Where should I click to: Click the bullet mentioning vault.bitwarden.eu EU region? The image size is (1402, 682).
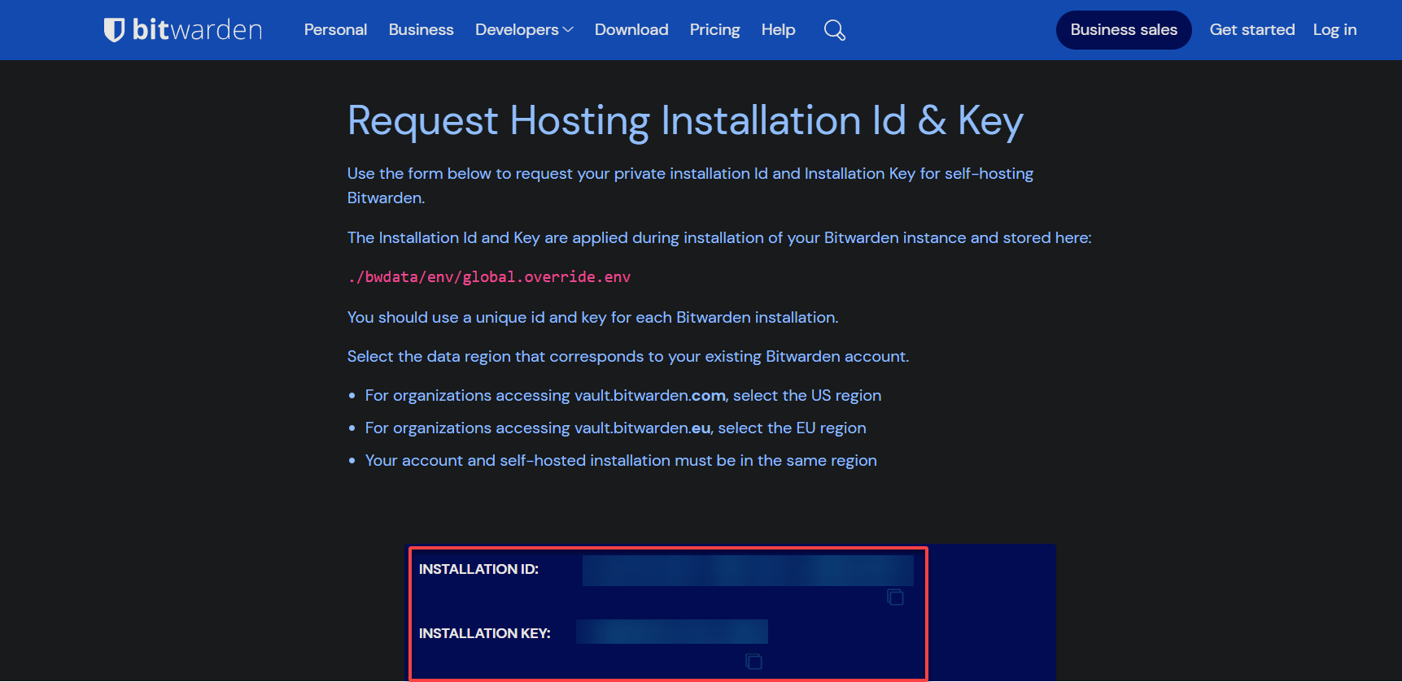[x=616, y=428]
